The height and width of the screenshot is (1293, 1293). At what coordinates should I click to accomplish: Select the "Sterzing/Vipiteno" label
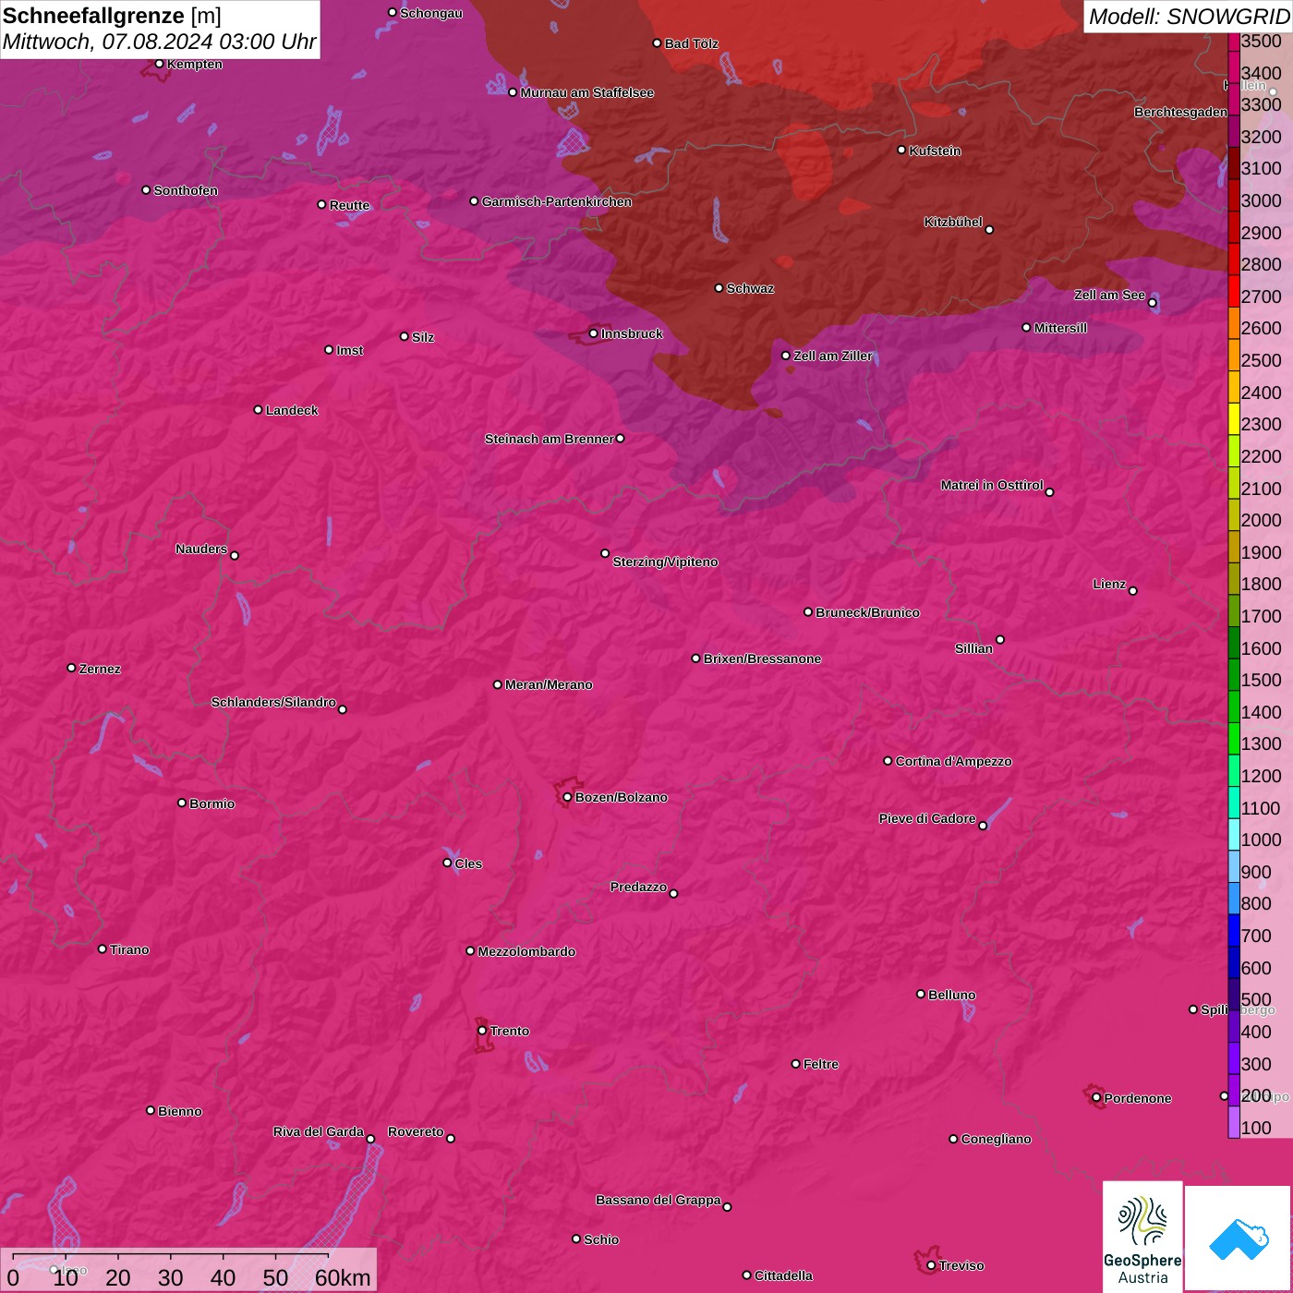(665, 562)
